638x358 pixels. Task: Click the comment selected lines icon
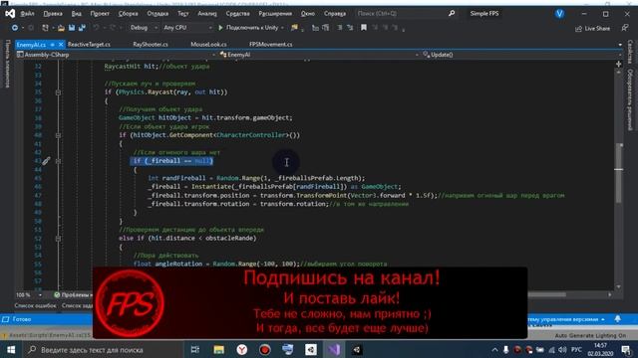339,28
